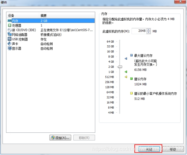Click the 2 GB summary of memory row

click(44, 21)
